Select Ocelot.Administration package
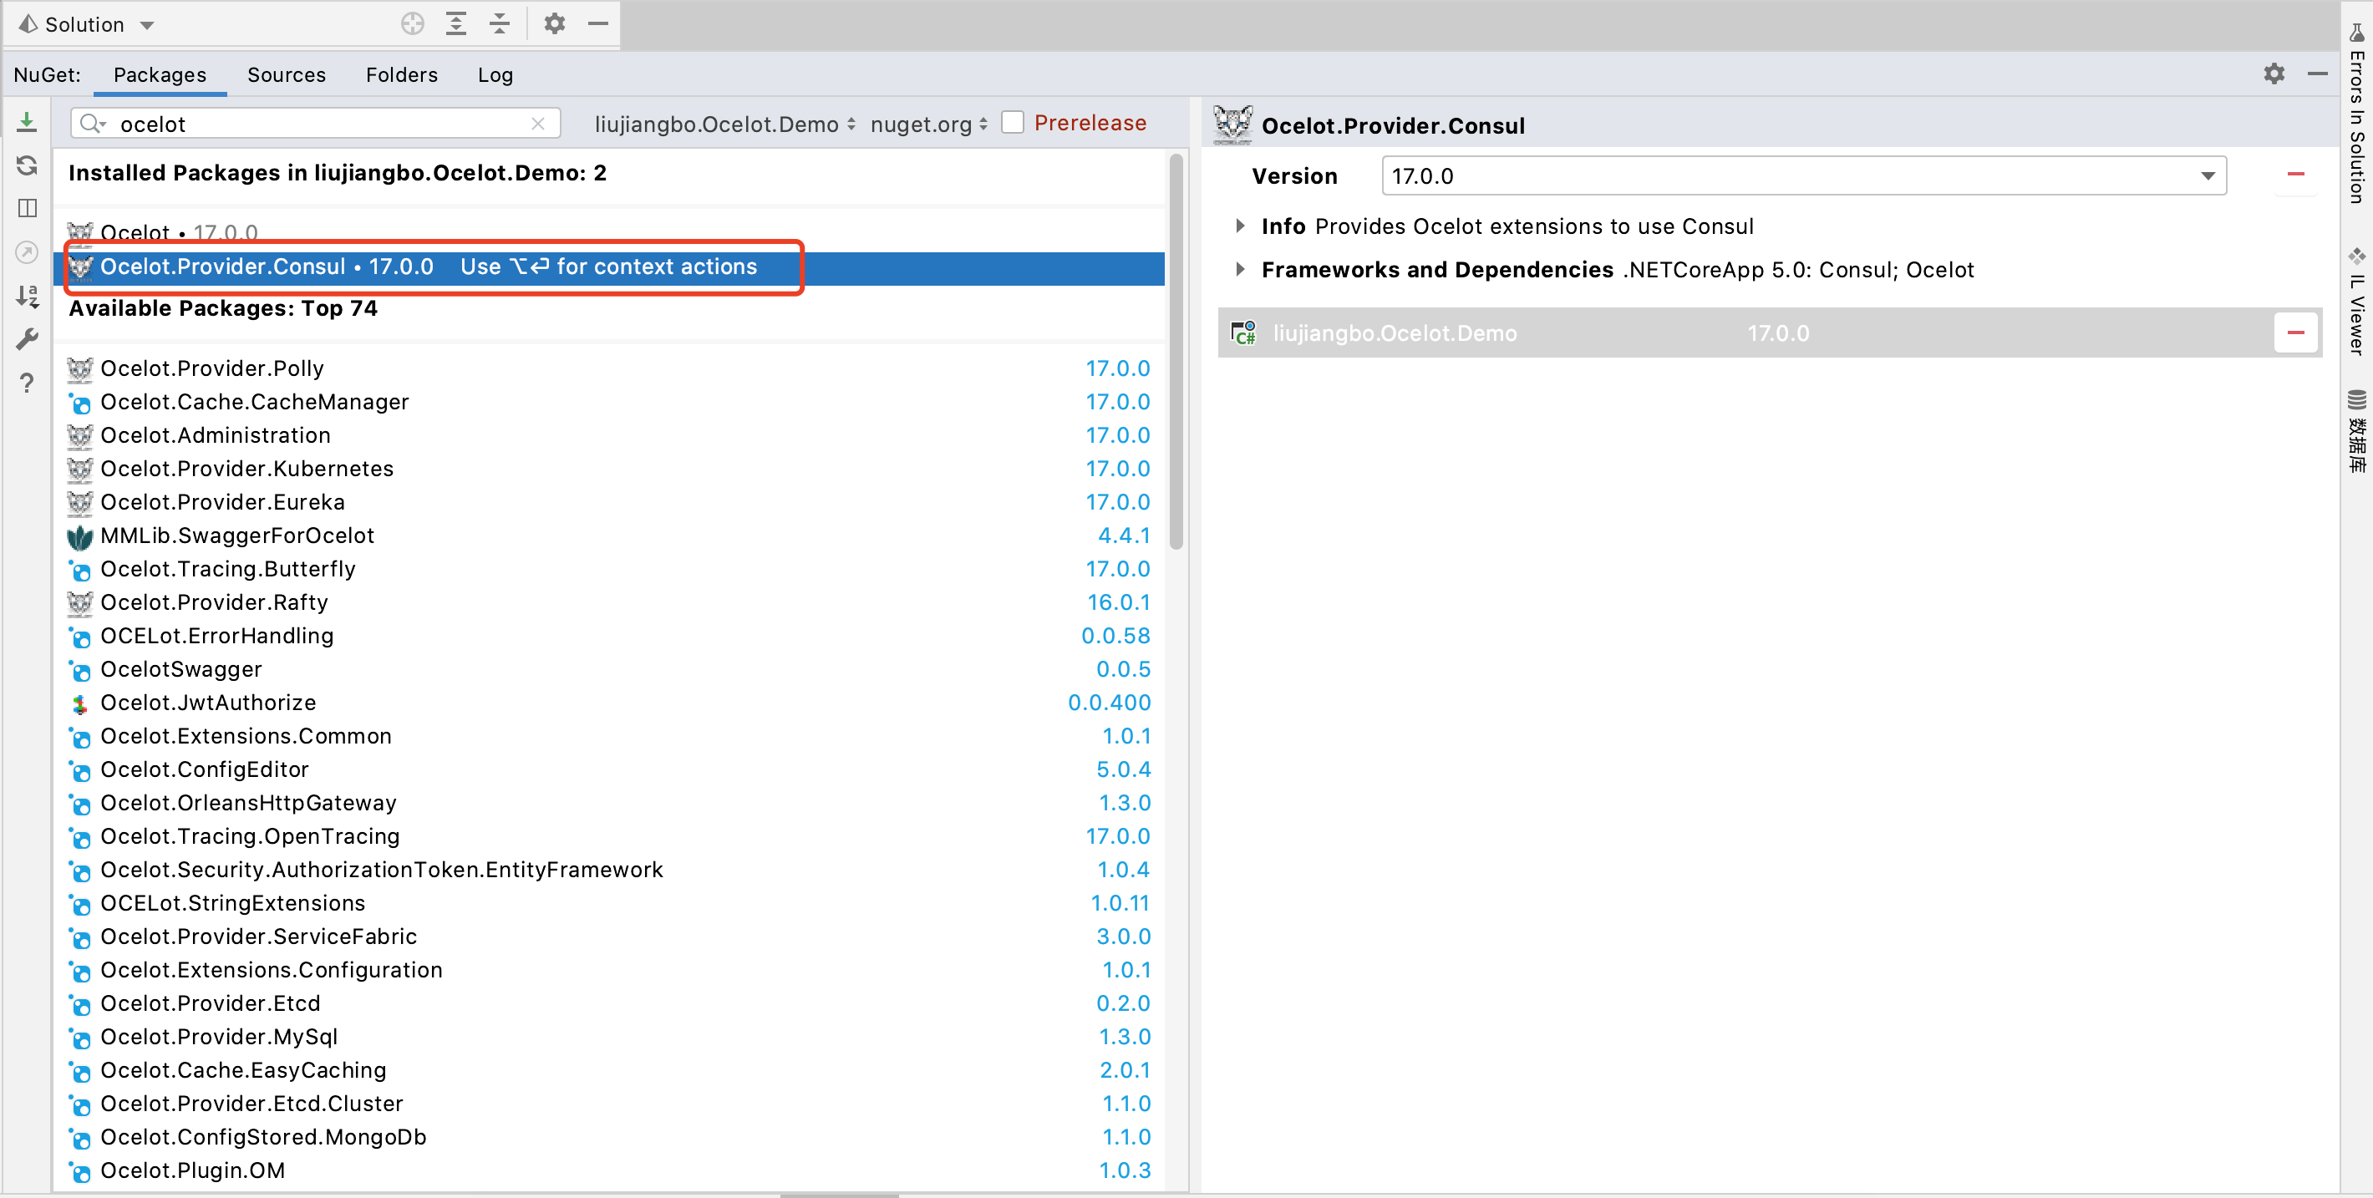The height and width of the screenshot is (1198, 2373). pos(609,435)
